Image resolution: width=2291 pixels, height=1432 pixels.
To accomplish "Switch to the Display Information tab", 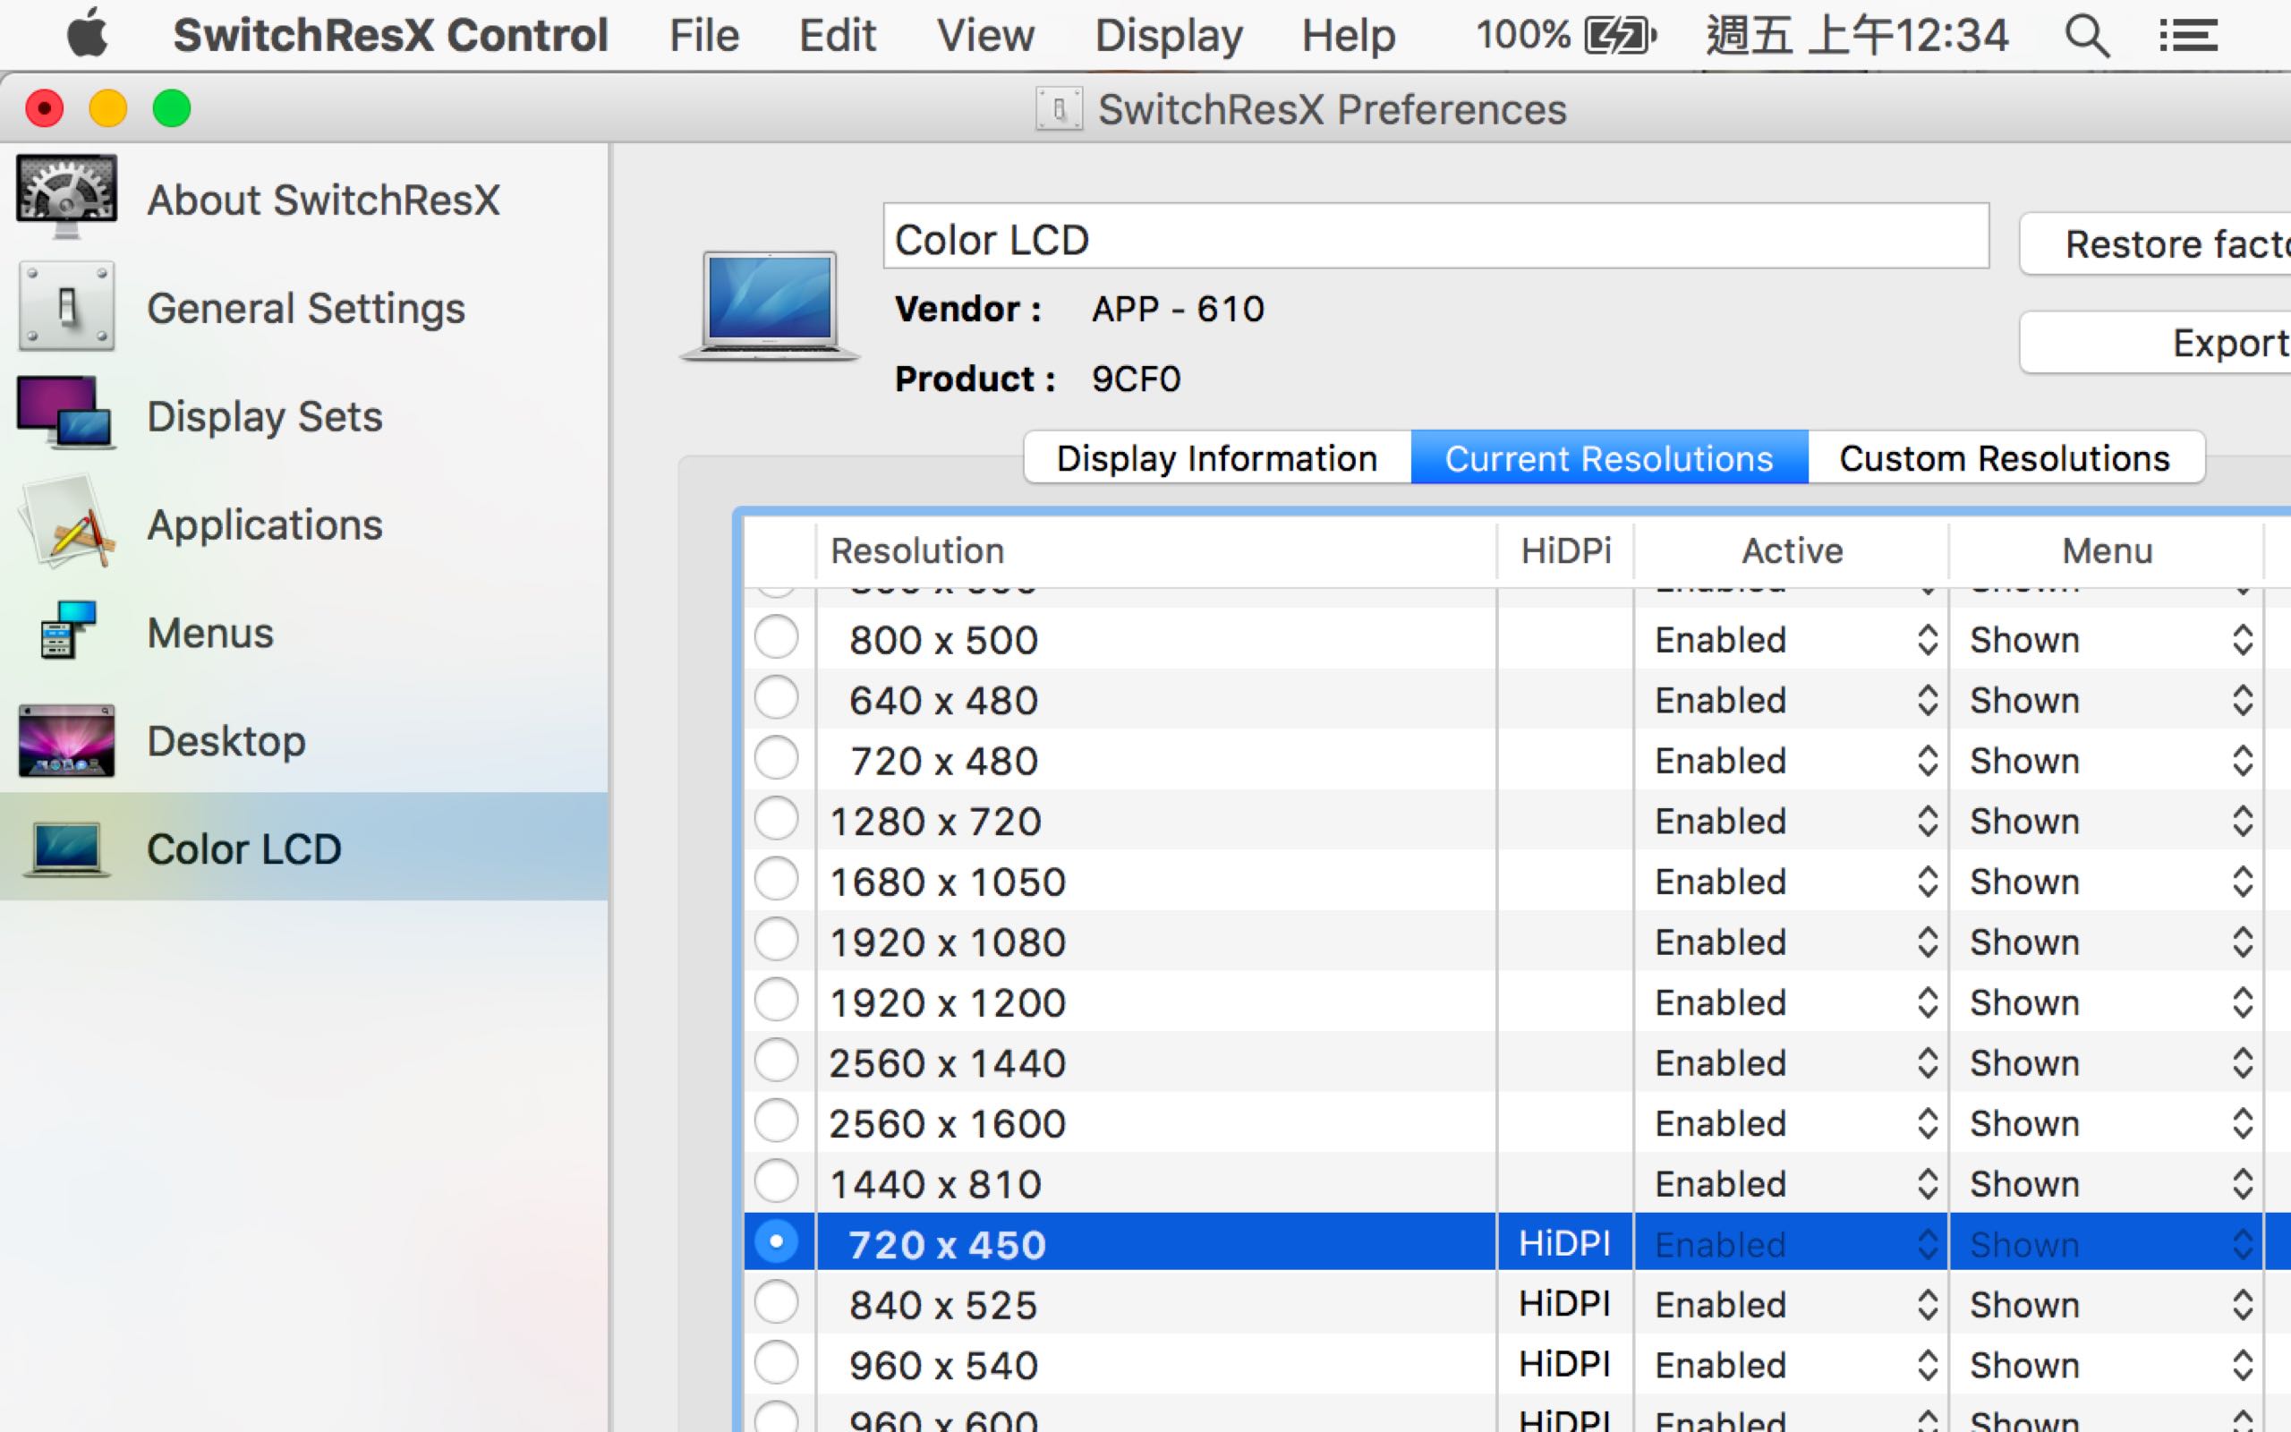I will coord(1216,458).
